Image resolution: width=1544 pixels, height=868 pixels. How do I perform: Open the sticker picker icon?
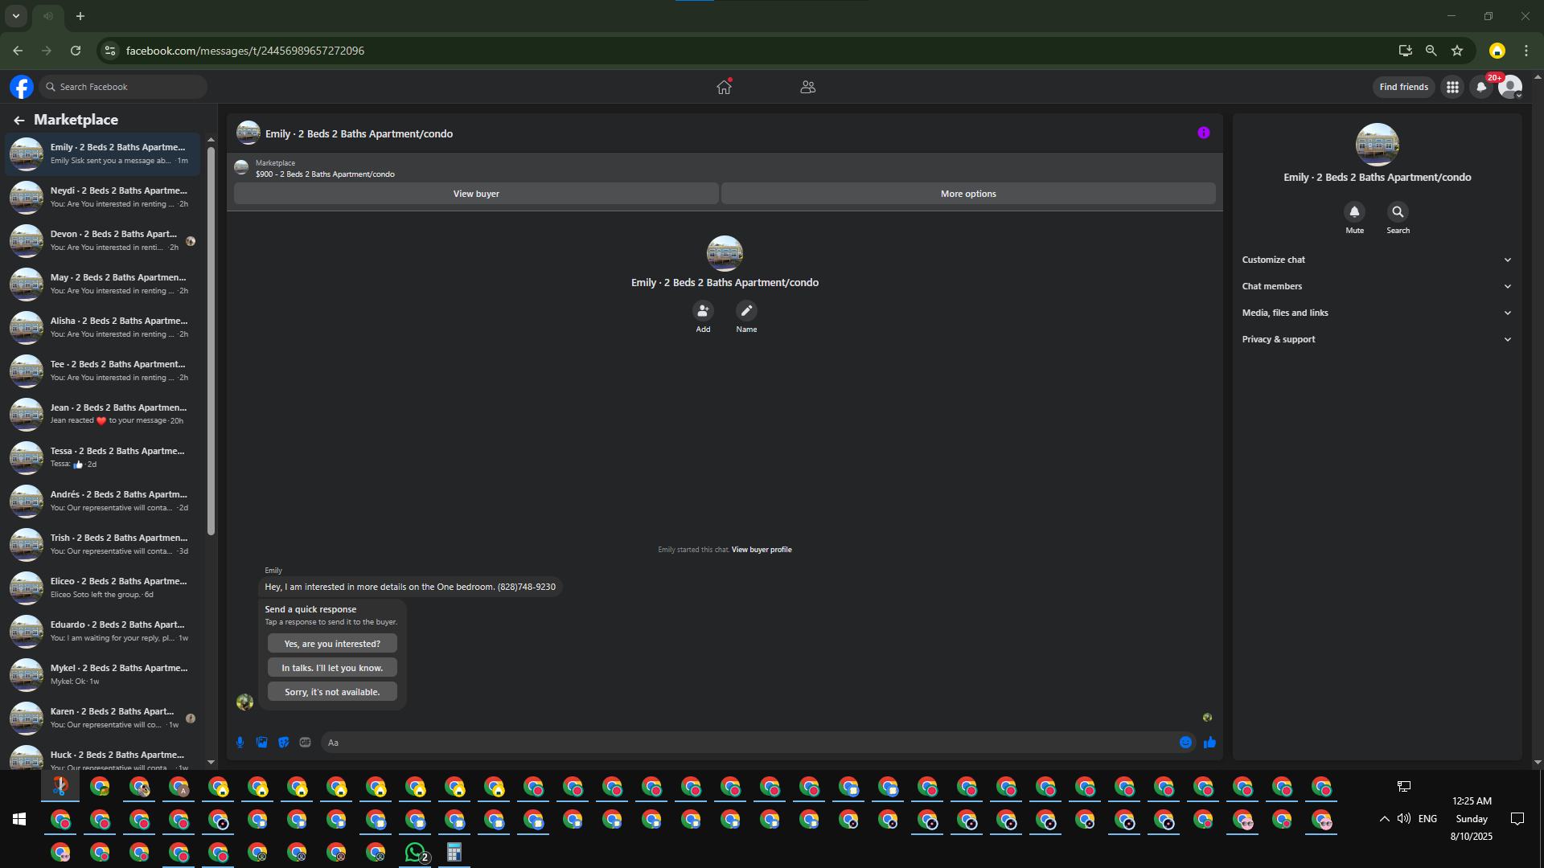point(283,743)
